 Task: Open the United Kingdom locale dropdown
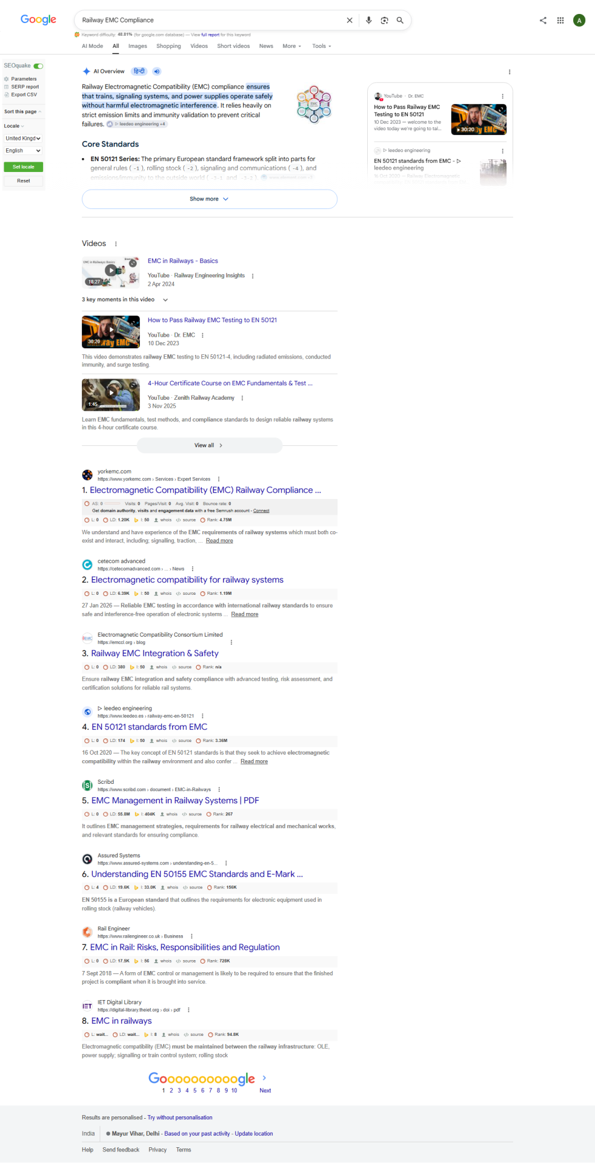tap(23, 138)
